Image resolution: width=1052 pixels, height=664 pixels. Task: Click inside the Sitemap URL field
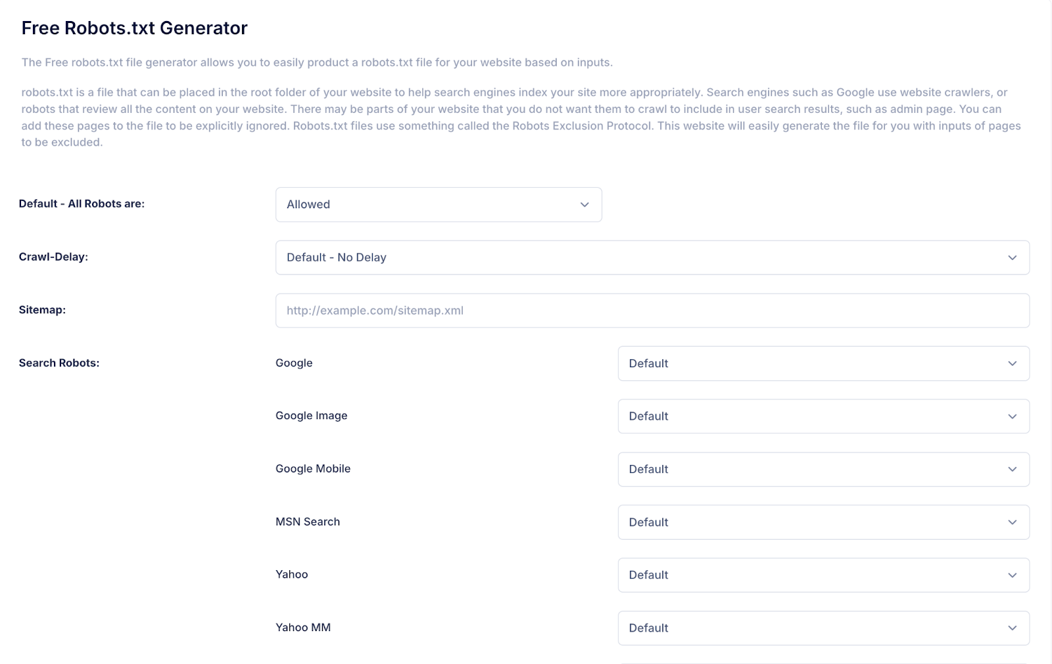click(x=652, y=310)
